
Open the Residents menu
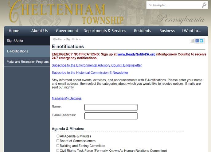coord(143,31)
